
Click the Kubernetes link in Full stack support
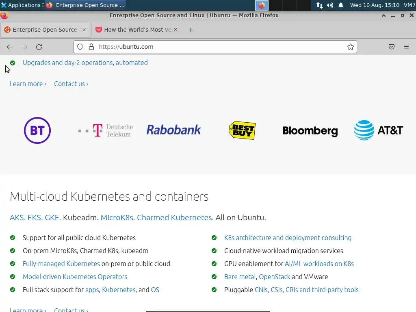pos(119,290)
